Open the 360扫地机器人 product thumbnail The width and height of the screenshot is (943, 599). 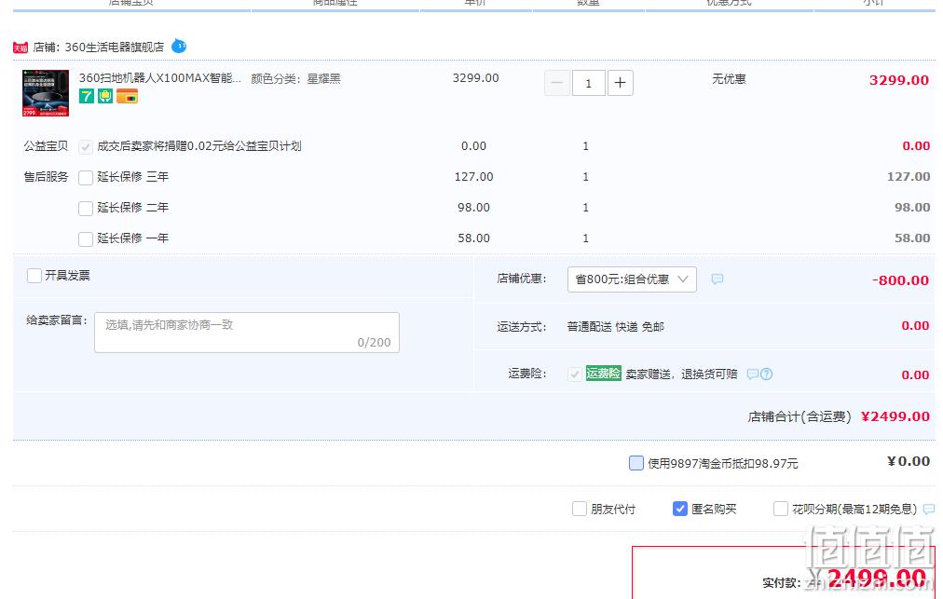(x=46, y=93)
